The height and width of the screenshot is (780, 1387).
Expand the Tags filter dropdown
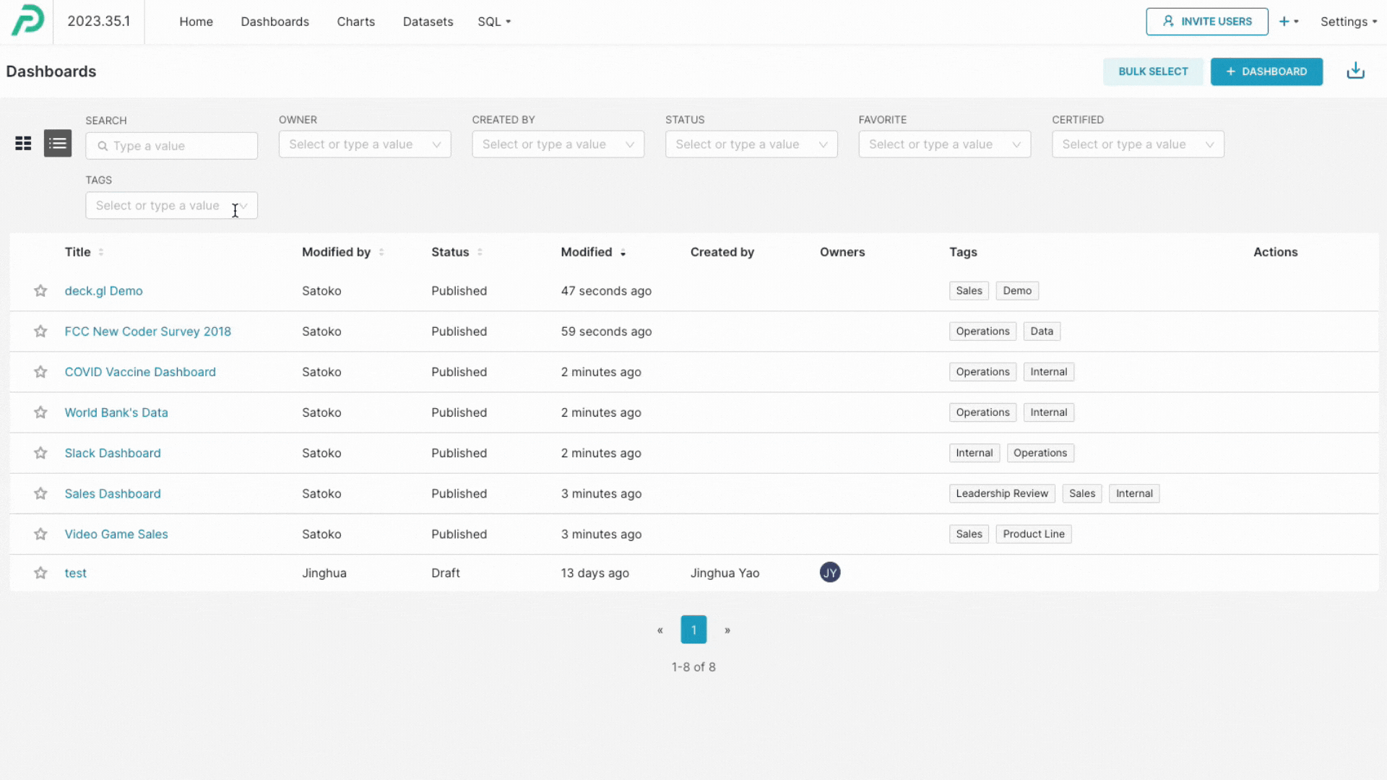[x=171, y=206]
